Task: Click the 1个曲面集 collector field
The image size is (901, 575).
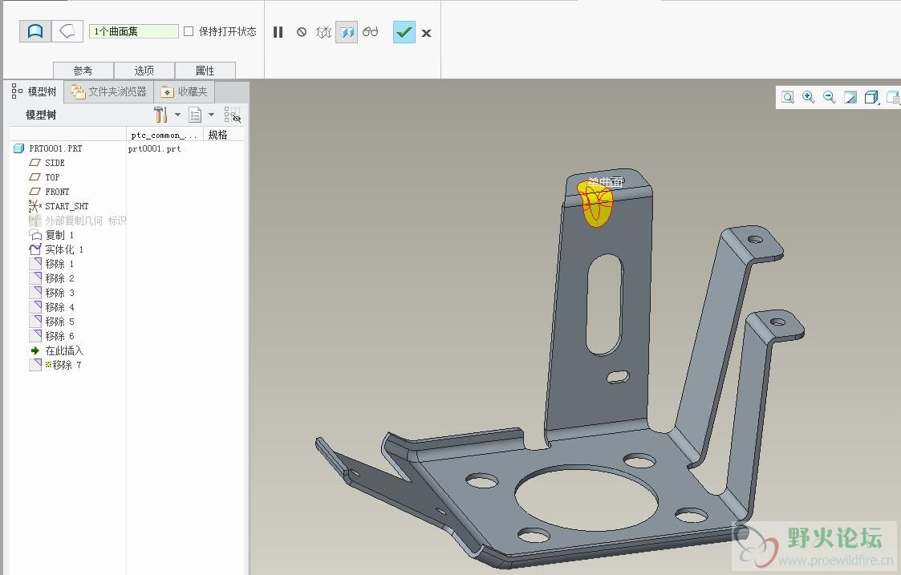Action: click(134, 31)
